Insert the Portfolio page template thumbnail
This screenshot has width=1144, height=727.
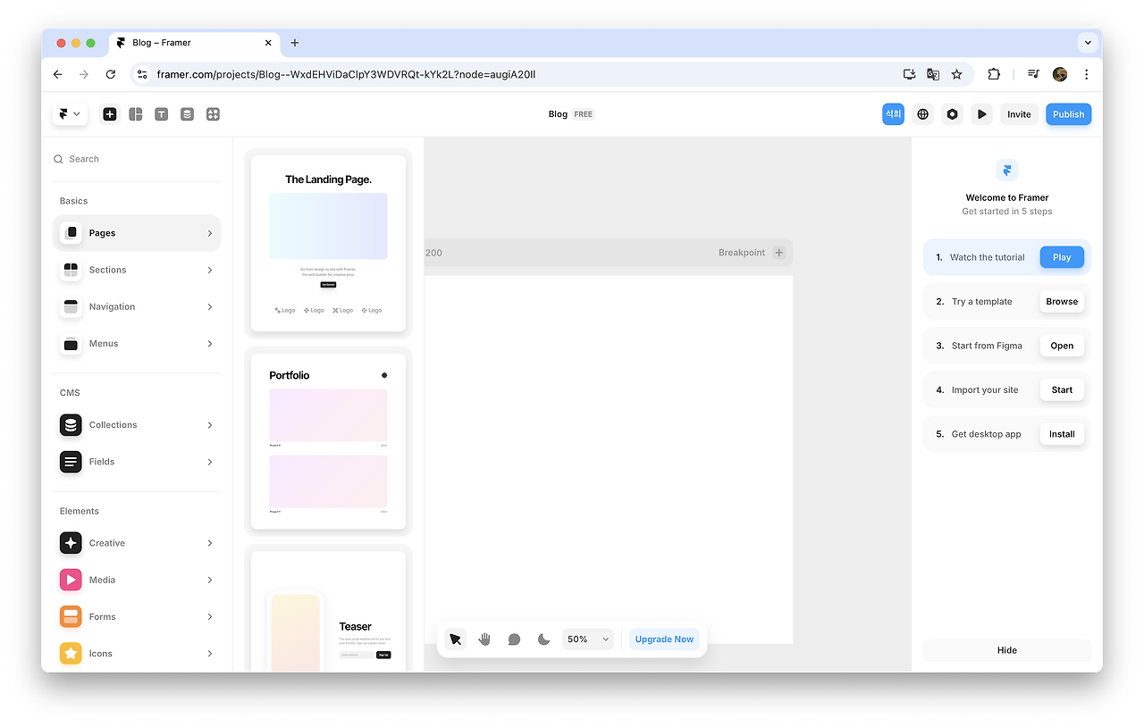pos(328,441)
